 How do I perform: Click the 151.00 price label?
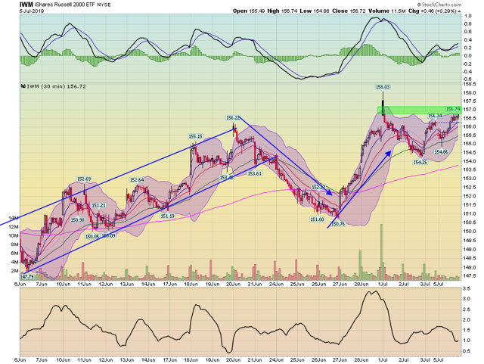pyautogui.click(x=317, y=219)
